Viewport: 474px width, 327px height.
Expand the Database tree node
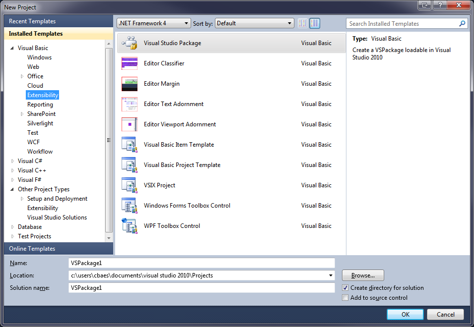pos(12,227)
